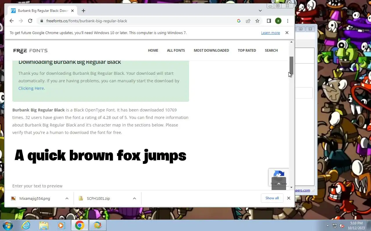This screenshot has height=231, width=371.
Task: Switch to Chrome on the taskbar
Action: coord(80,225)
